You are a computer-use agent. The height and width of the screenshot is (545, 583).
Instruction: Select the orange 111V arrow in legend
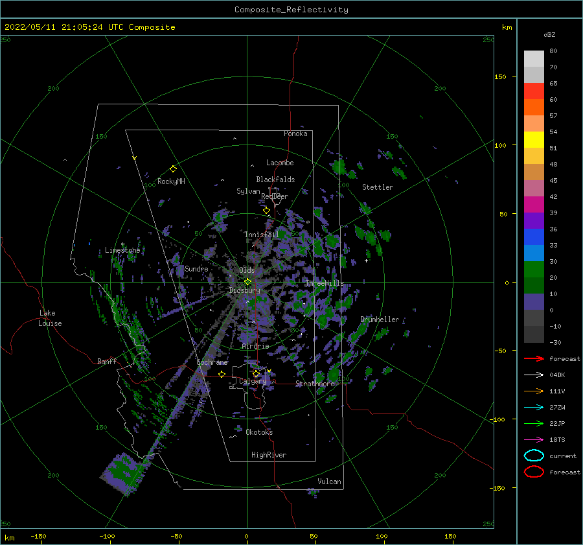click(x=534, y=391)
